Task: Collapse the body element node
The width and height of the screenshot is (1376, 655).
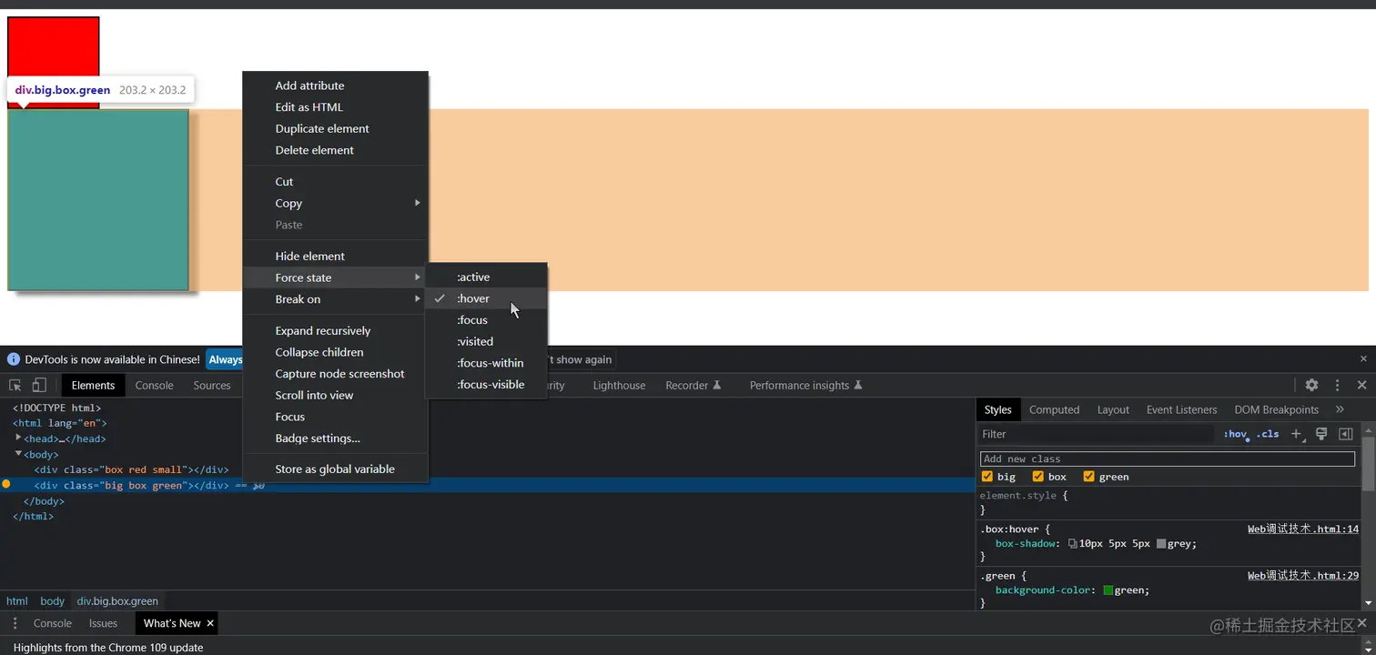Action: [x=18, y=453]
